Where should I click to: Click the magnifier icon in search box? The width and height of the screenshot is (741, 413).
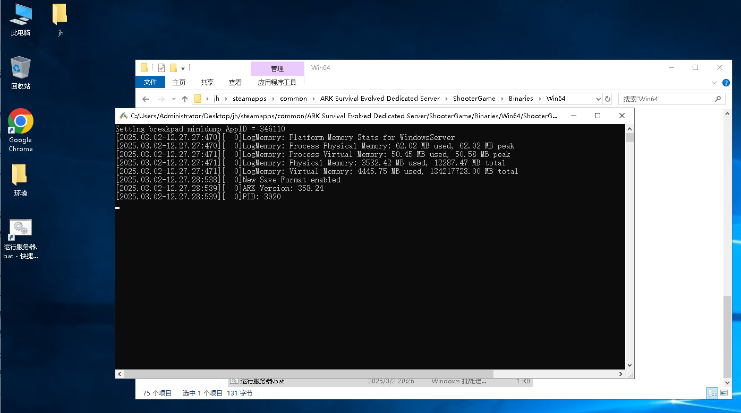(718, 99)
